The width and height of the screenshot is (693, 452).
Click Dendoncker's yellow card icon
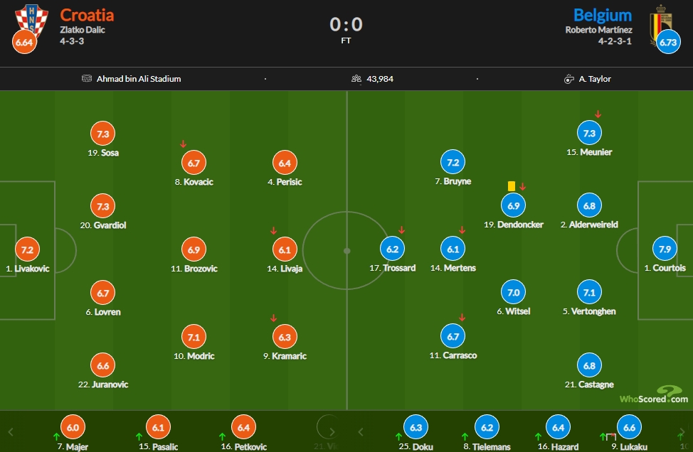coord(512,186)
